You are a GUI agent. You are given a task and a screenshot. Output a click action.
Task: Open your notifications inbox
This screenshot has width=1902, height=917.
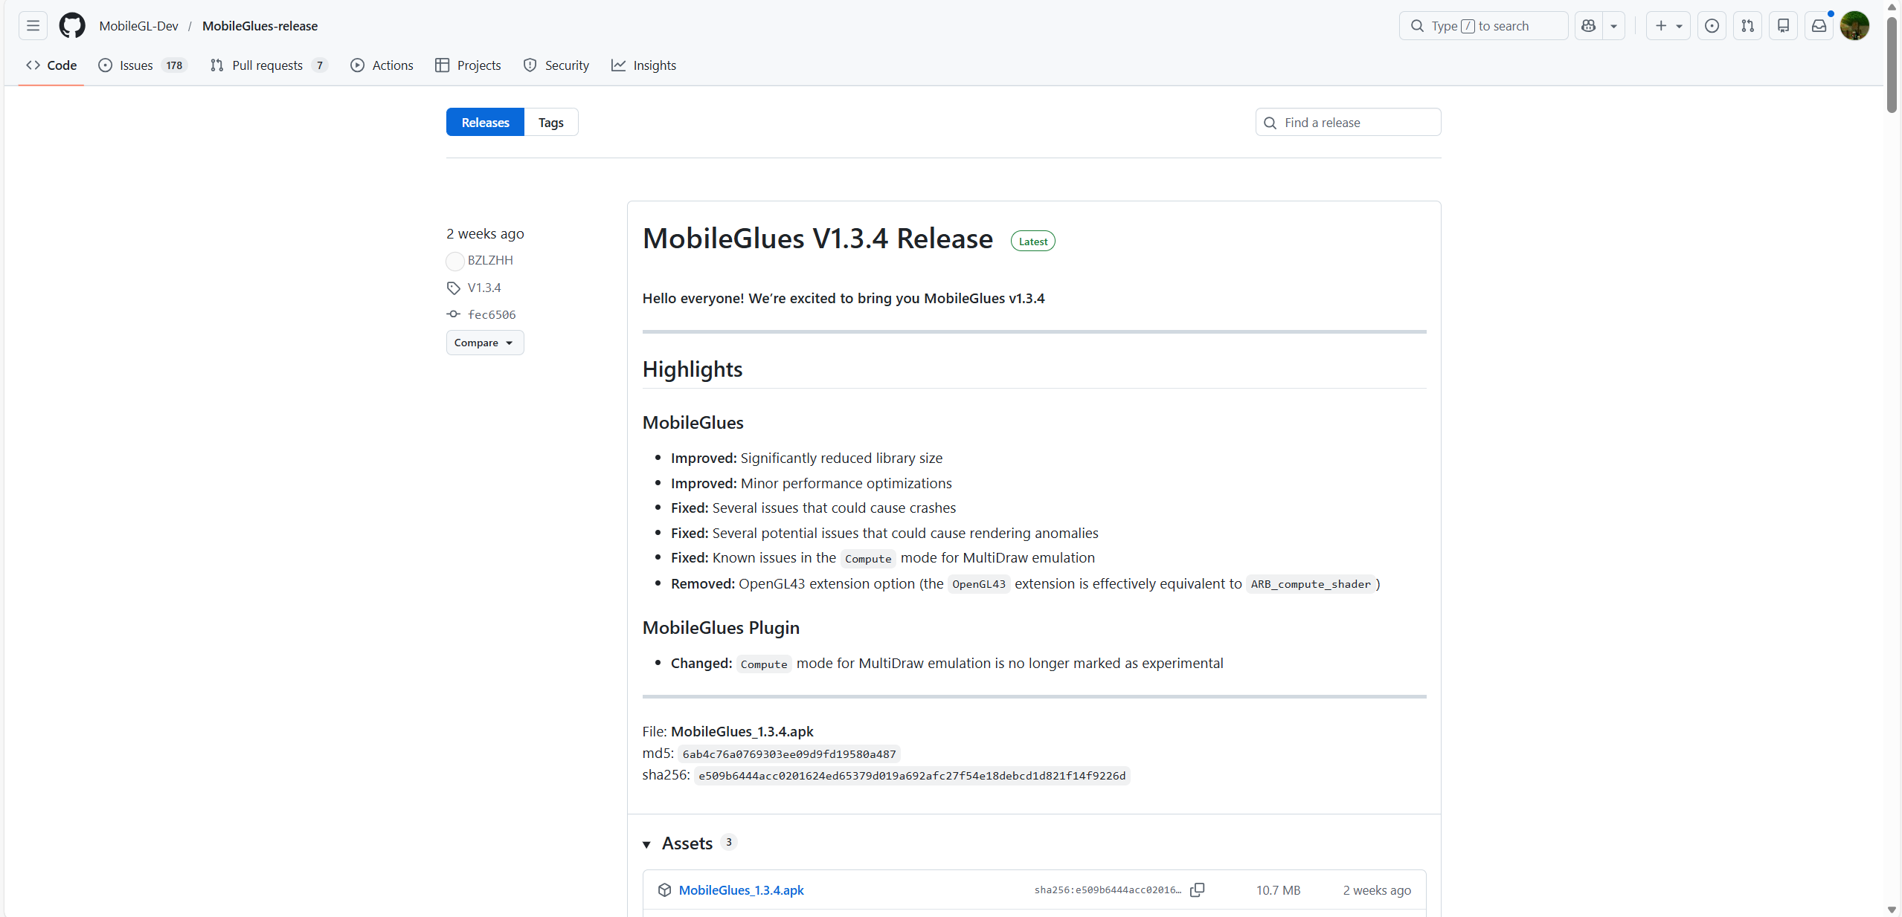coord(1818,25)
